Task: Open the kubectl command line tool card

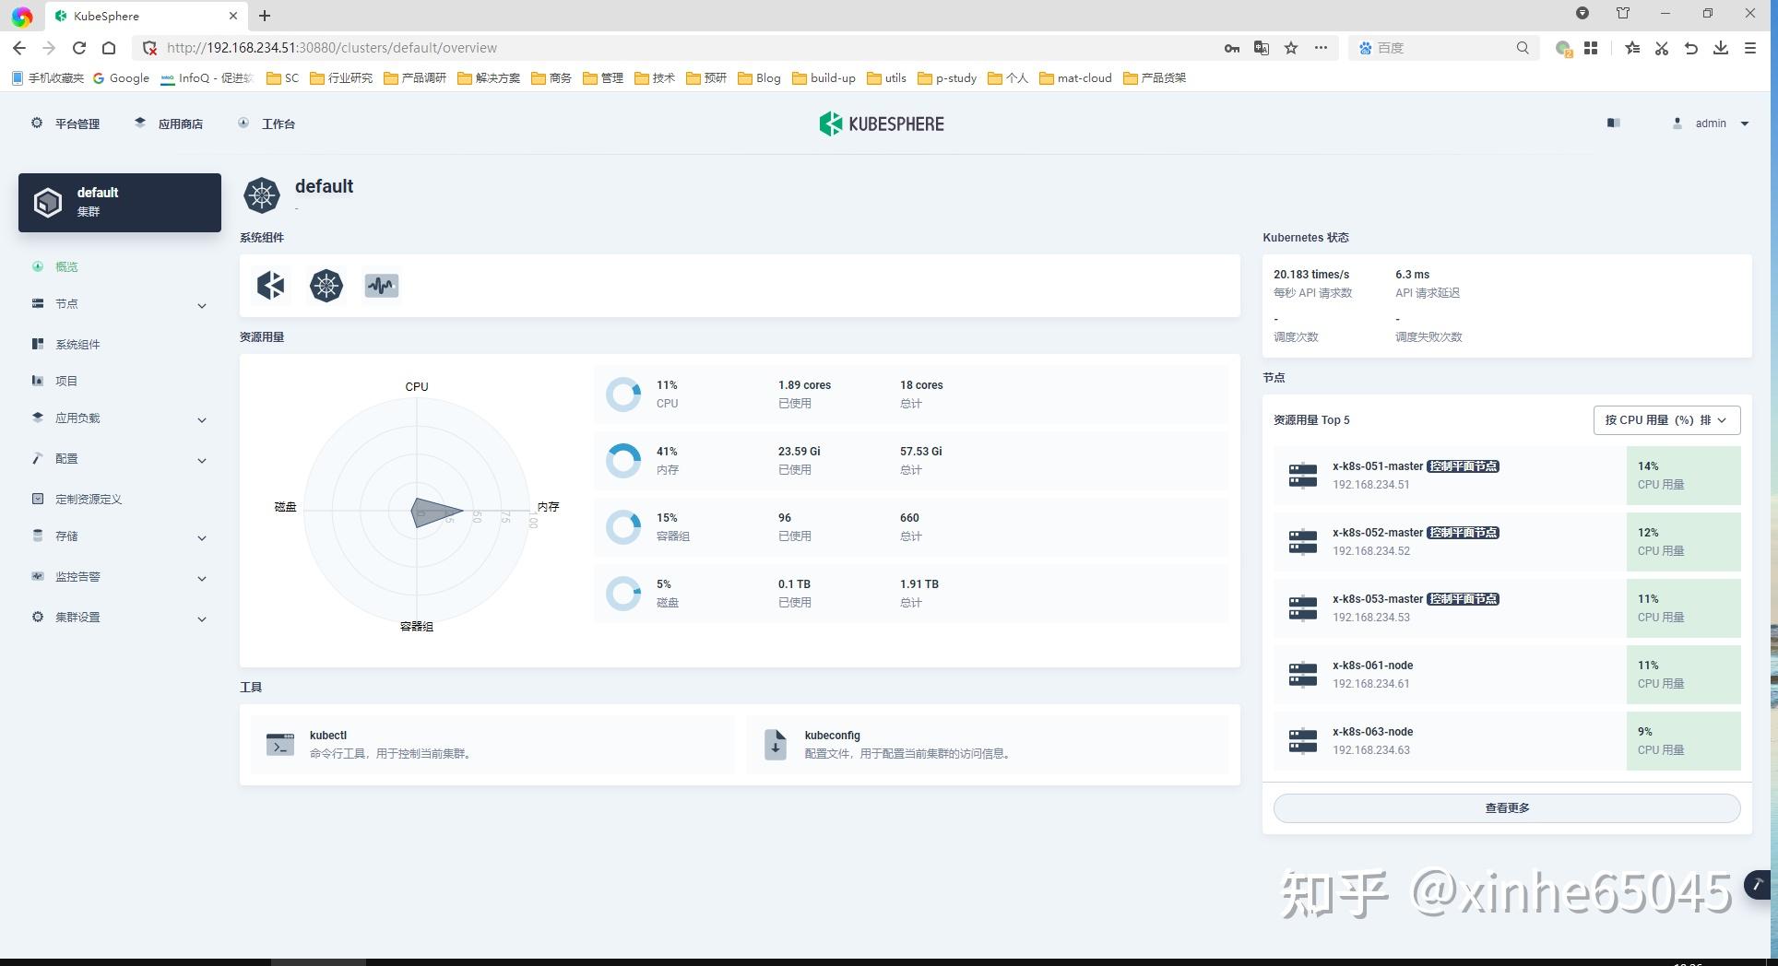Action: pos(492,745)
